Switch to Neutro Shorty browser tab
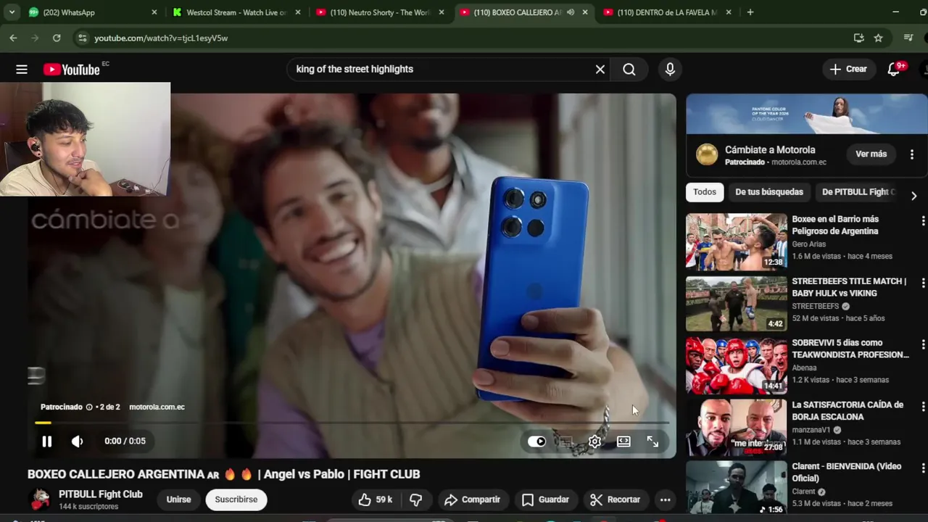 (381, 12)
